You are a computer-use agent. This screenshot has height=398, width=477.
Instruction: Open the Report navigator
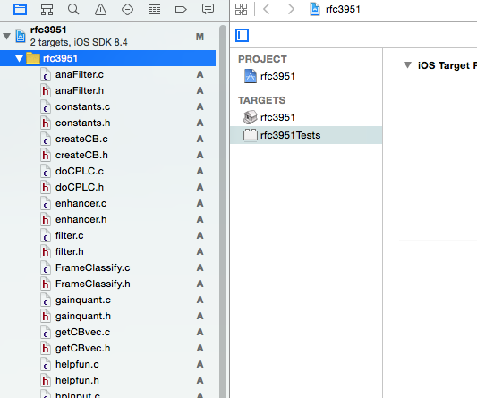[x=208, y=9]
